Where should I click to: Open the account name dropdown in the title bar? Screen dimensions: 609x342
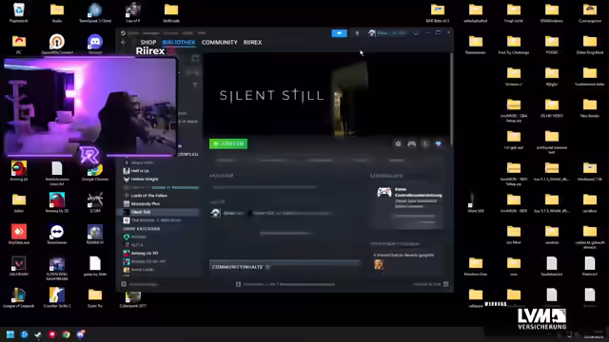[x=391, y=33]
